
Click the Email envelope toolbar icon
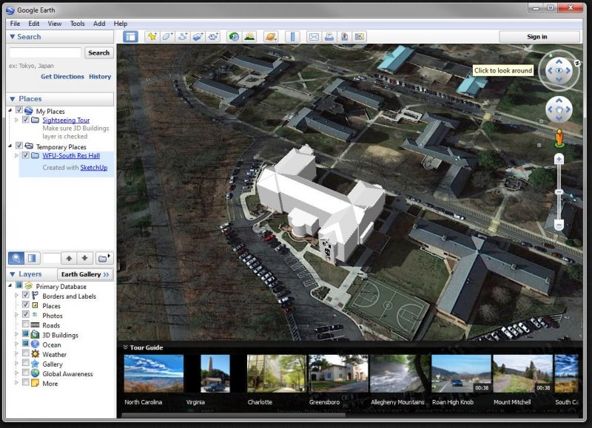[314, 36]
